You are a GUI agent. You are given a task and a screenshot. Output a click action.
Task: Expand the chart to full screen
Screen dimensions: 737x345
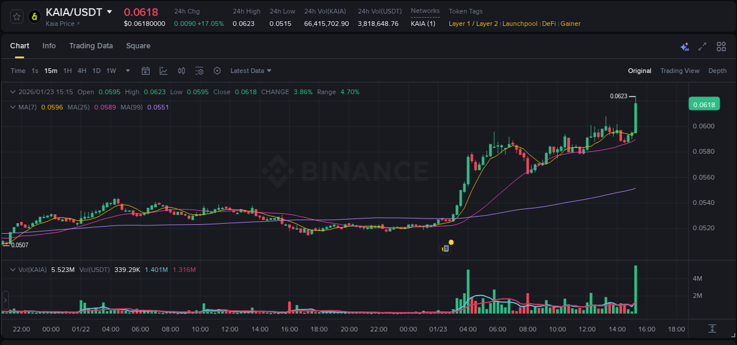coord(702,46)
